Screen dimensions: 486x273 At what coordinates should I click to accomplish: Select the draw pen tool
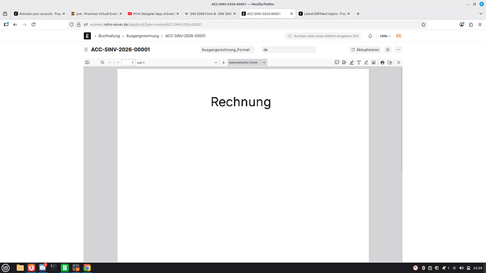[x=366, y=63]
